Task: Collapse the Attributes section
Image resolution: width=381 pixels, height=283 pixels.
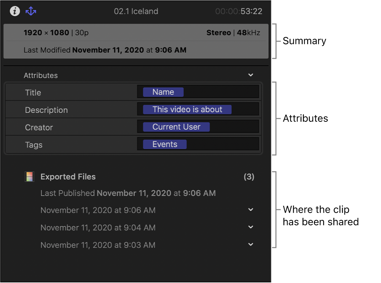Action: pos(250,75)
